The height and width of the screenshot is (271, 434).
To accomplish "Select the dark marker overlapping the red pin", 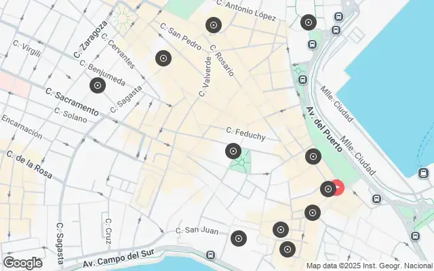I will [x=328, y=189].
